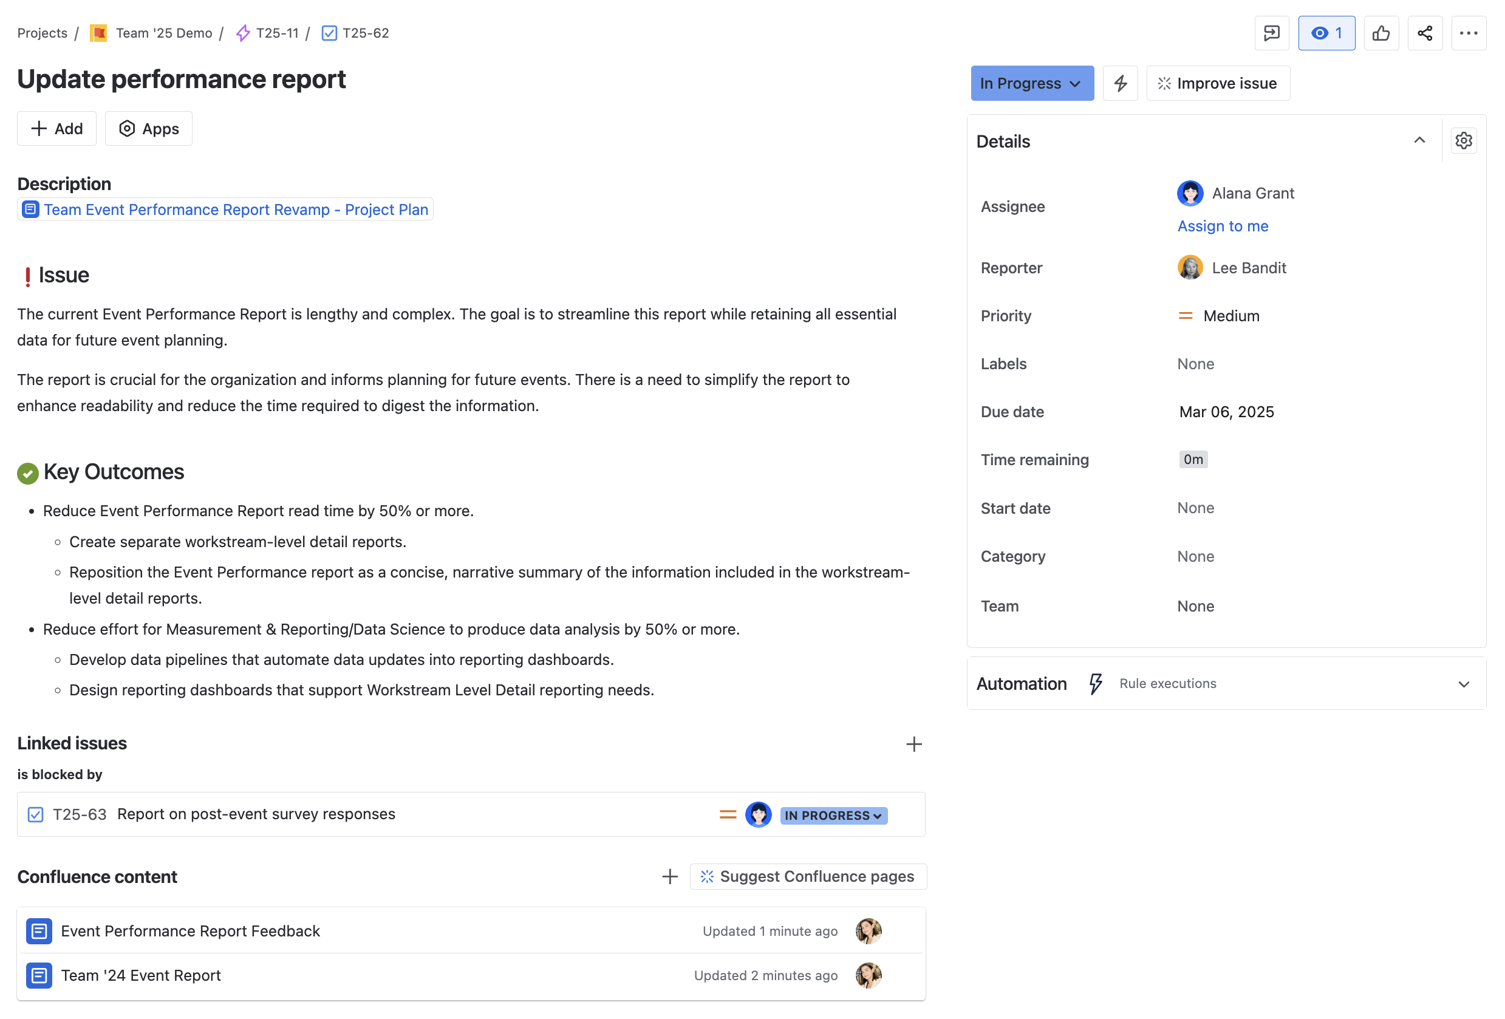This screenshot has height=1019, width=1505.
Task: Open Projects from the breadcrumb
Action: pyautogui.click(x=42, y=33)
